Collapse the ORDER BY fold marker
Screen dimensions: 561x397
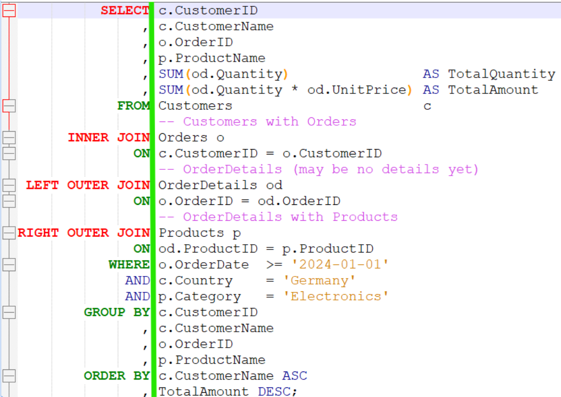[9, 376]
